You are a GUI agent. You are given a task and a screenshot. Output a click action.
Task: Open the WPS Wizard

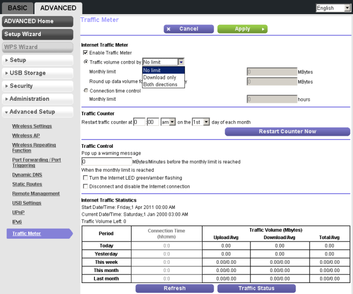[38, 47]
